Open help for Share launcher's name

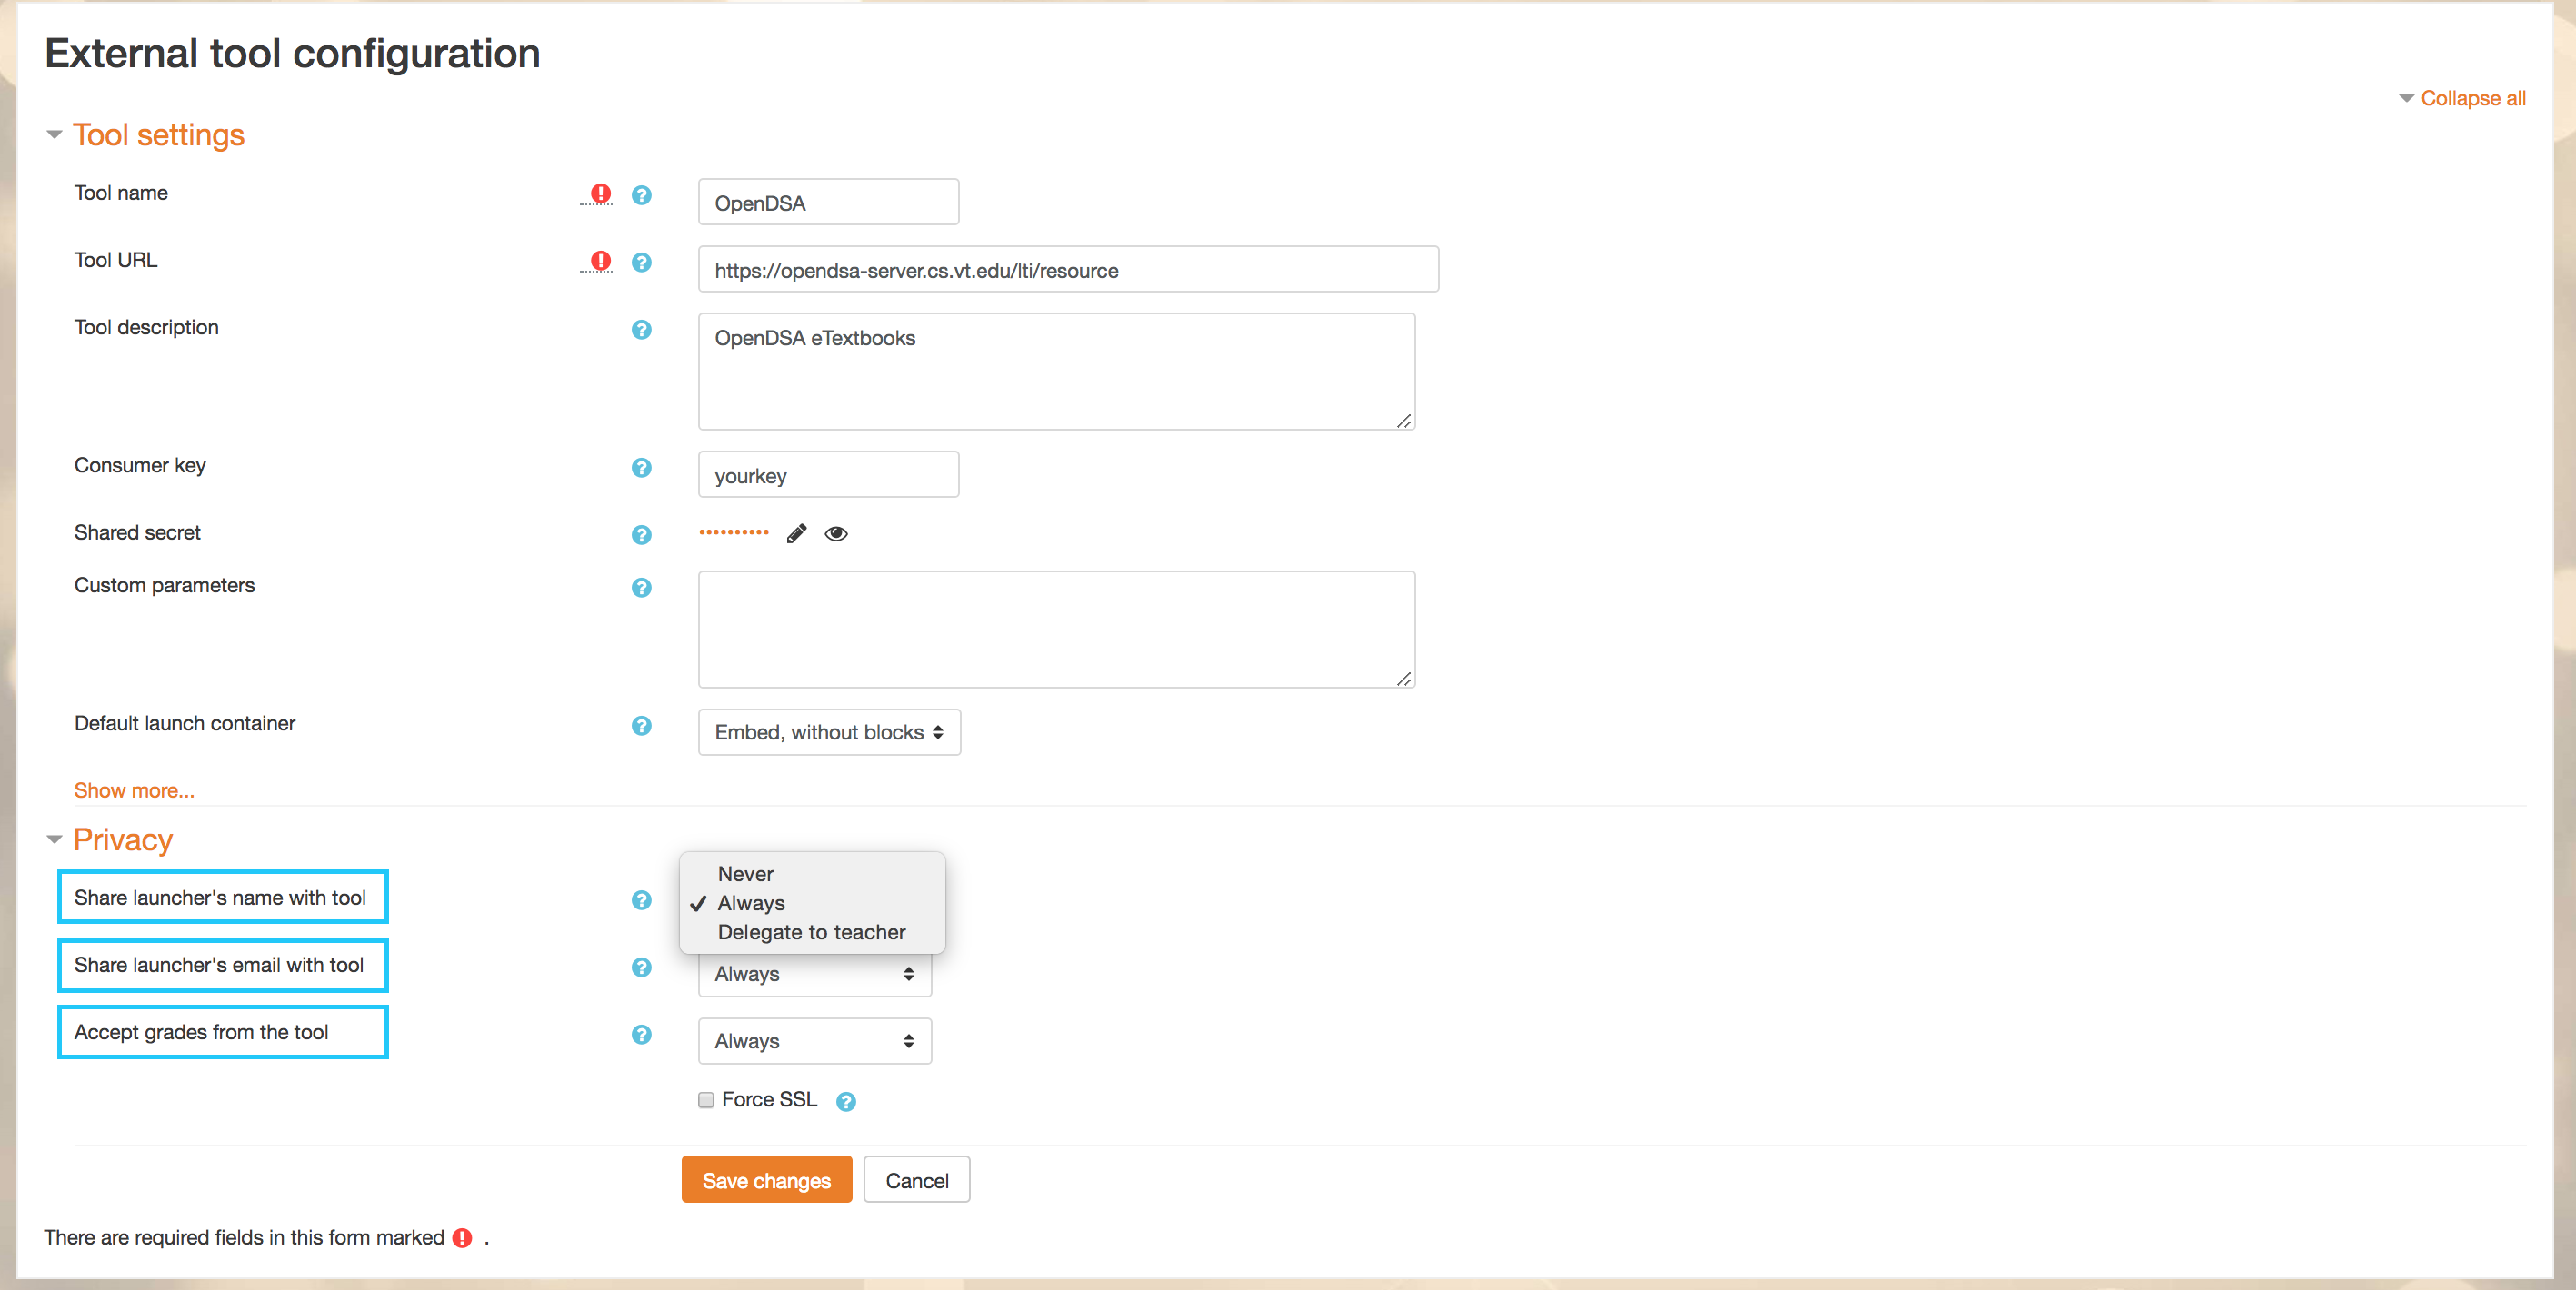(x=642, y=900)
